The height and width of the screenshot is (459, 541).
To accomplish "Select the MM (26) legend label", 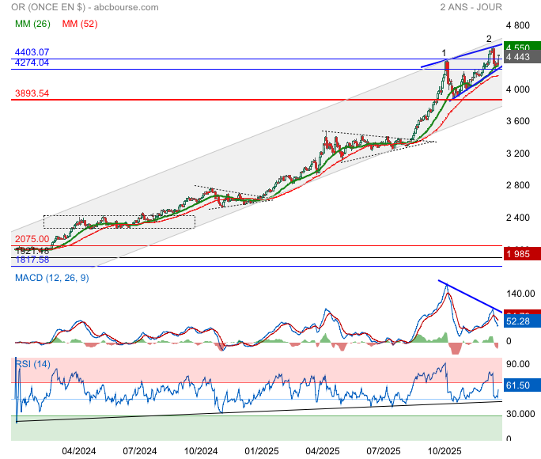I will [x=32, y=24].
